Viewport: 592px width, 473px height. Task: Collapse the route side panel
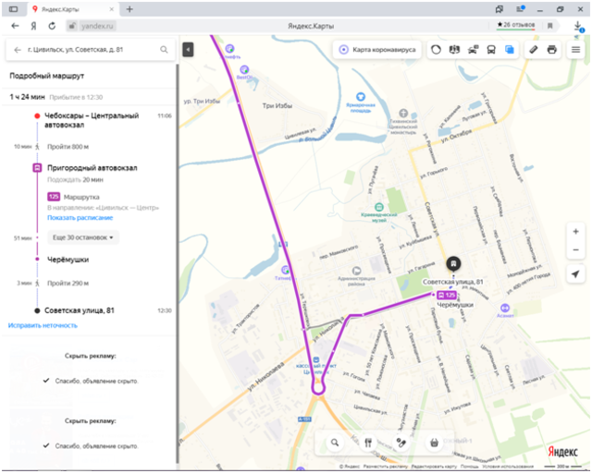(188, 49)
